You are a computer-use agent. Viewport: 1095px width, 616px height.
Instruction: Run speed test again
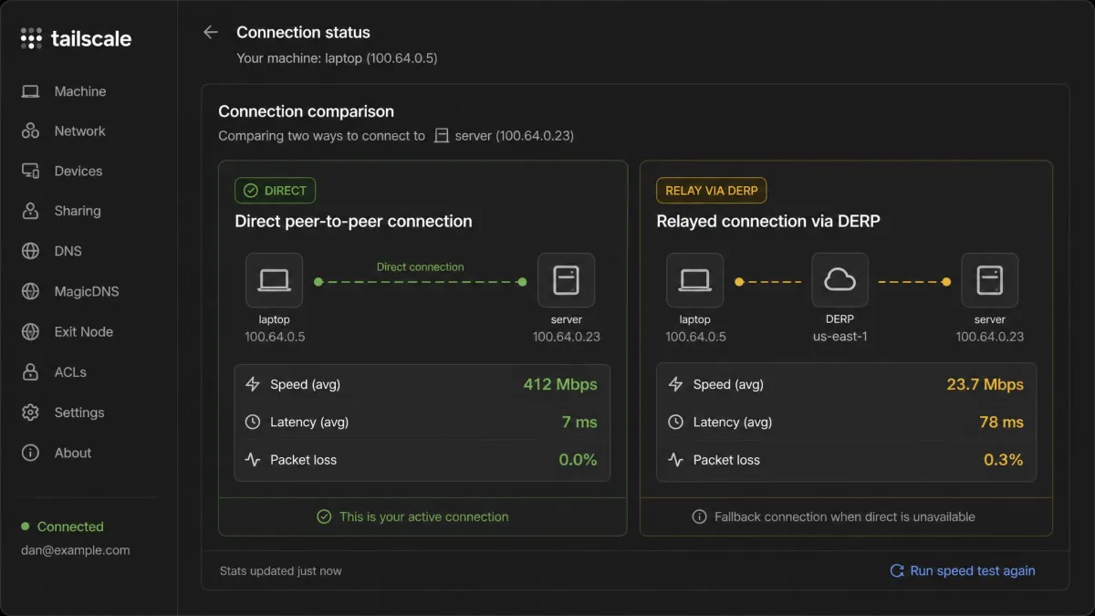click(963, 570)
